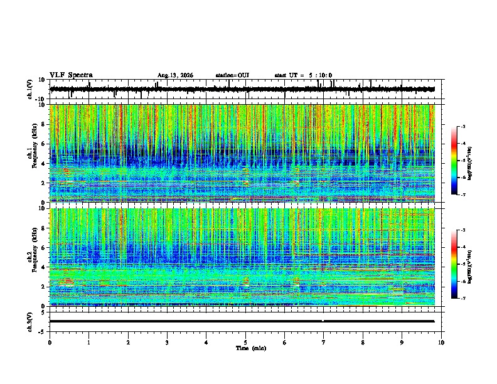Click the "ch.3(V)" axis label

(30, 322)
